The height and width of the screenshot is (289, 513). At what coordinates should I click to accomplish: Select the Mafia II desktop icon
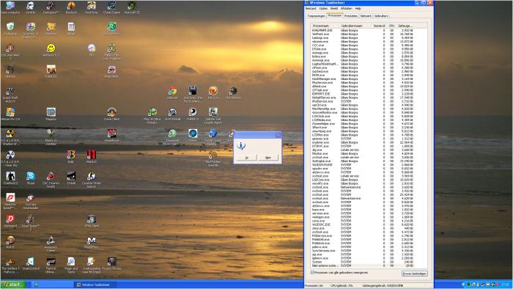point(92,157)
